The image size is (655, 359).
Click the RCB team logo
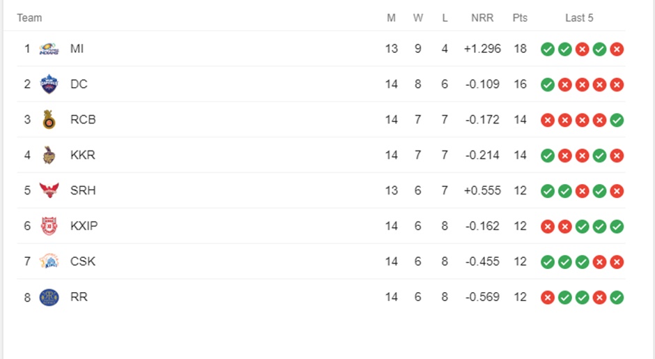click(49, 119)
